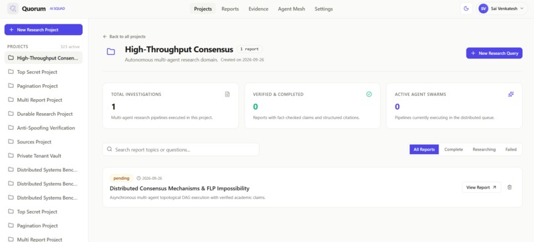Click the New Research Project button
Viewport: 534px width, 242px height.
(44, 30)
